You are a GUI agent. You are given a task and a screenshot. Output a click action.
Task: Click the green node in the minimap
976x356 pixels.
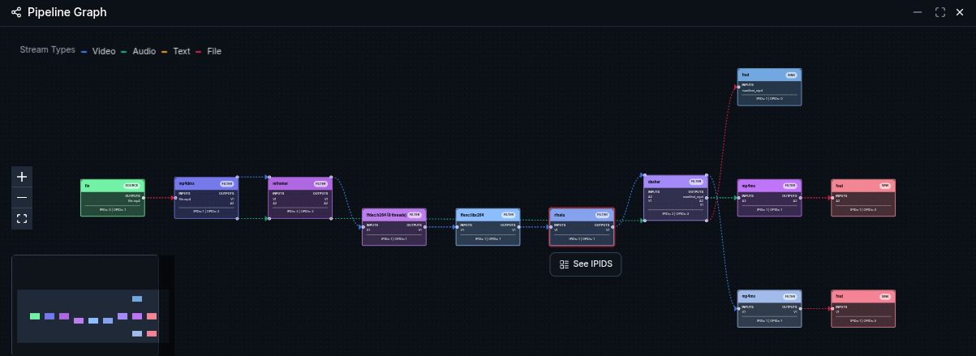pos(35,316)
